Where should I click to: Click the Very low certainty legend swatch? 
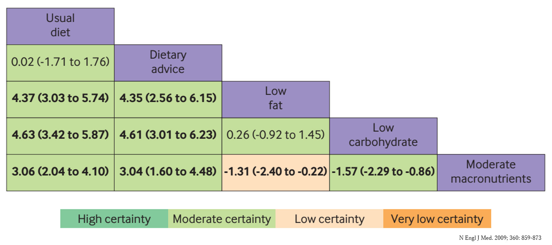[437, 219]
